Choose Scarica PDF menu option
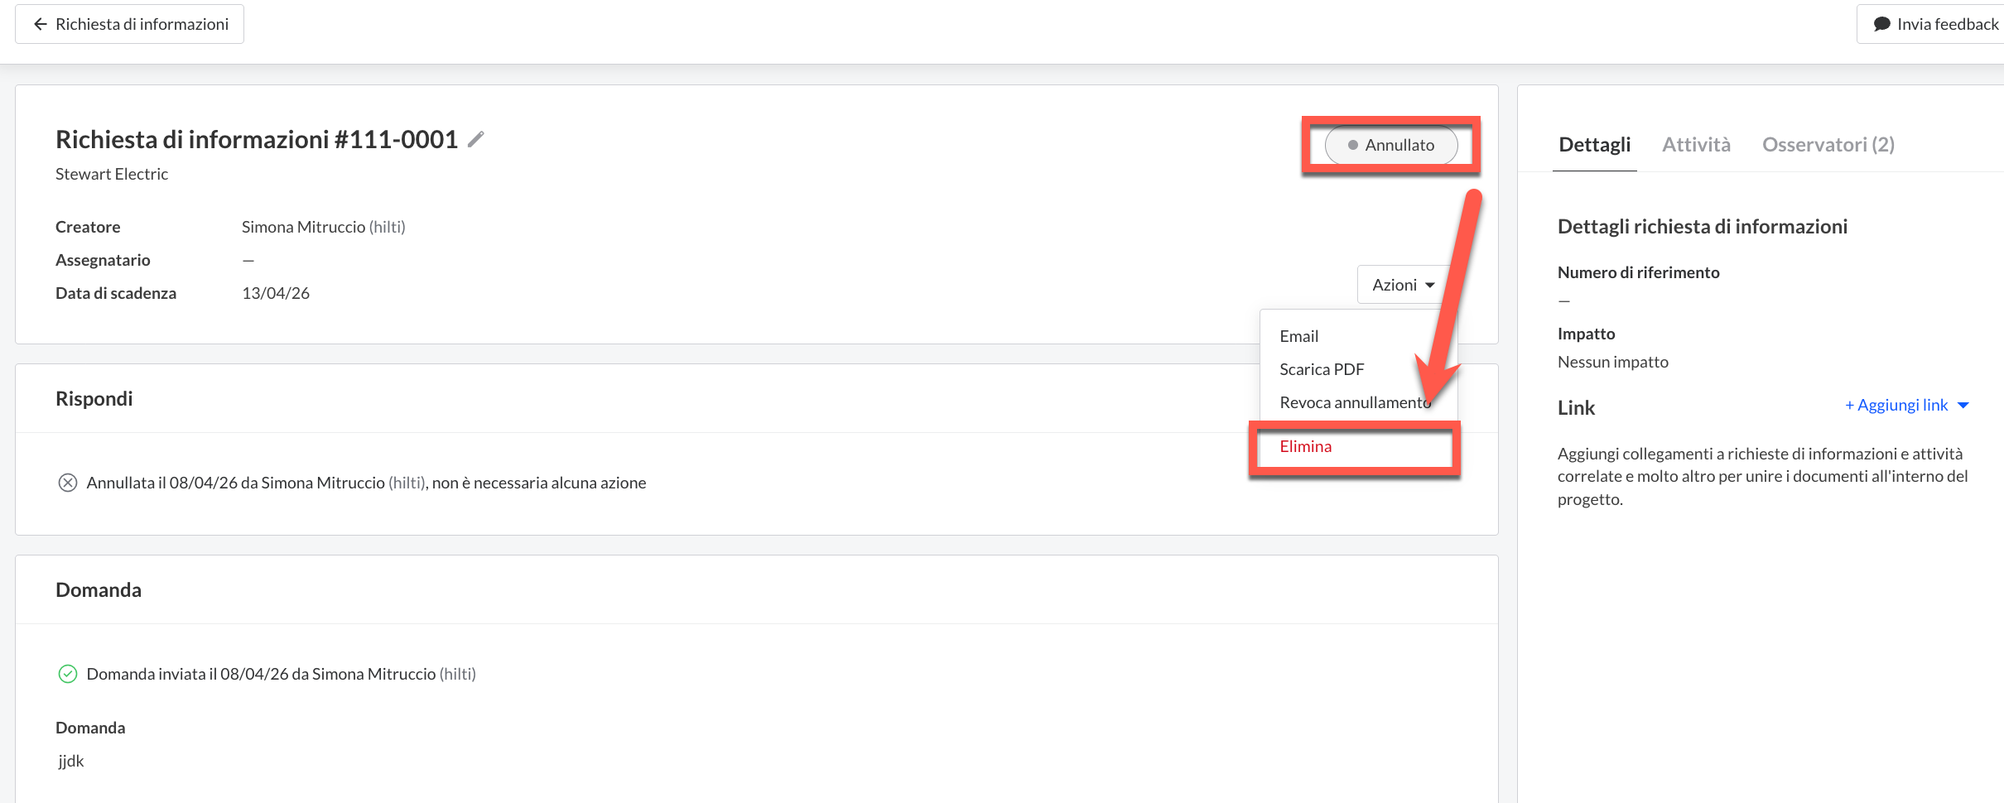The width and height of the screenshot is (2004, 803). (1321, 369)
